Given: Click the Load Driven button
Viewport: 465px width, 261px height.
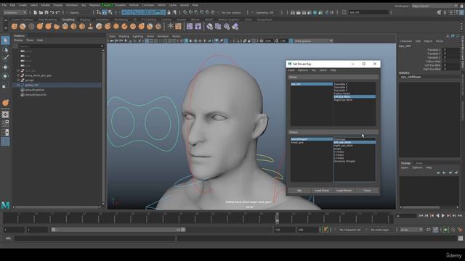Looking at the screenshot, I should point(344,190).
